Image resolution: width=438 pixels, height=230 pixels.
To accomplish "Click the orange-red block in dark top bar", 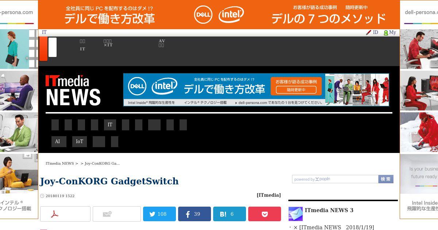I will (x=43, y=48).
